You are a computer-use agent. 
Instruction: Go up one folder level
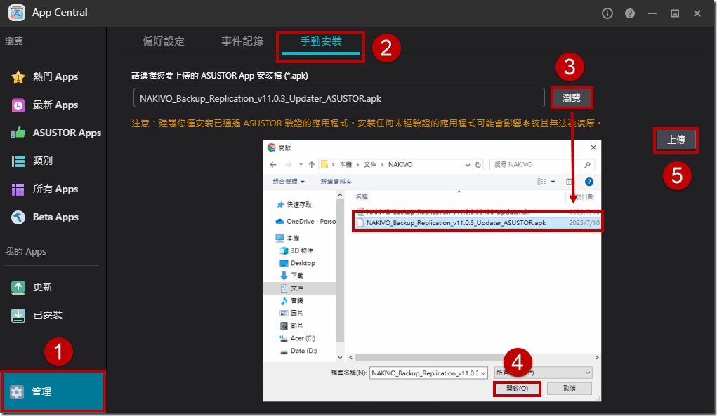tap(311, 164)
